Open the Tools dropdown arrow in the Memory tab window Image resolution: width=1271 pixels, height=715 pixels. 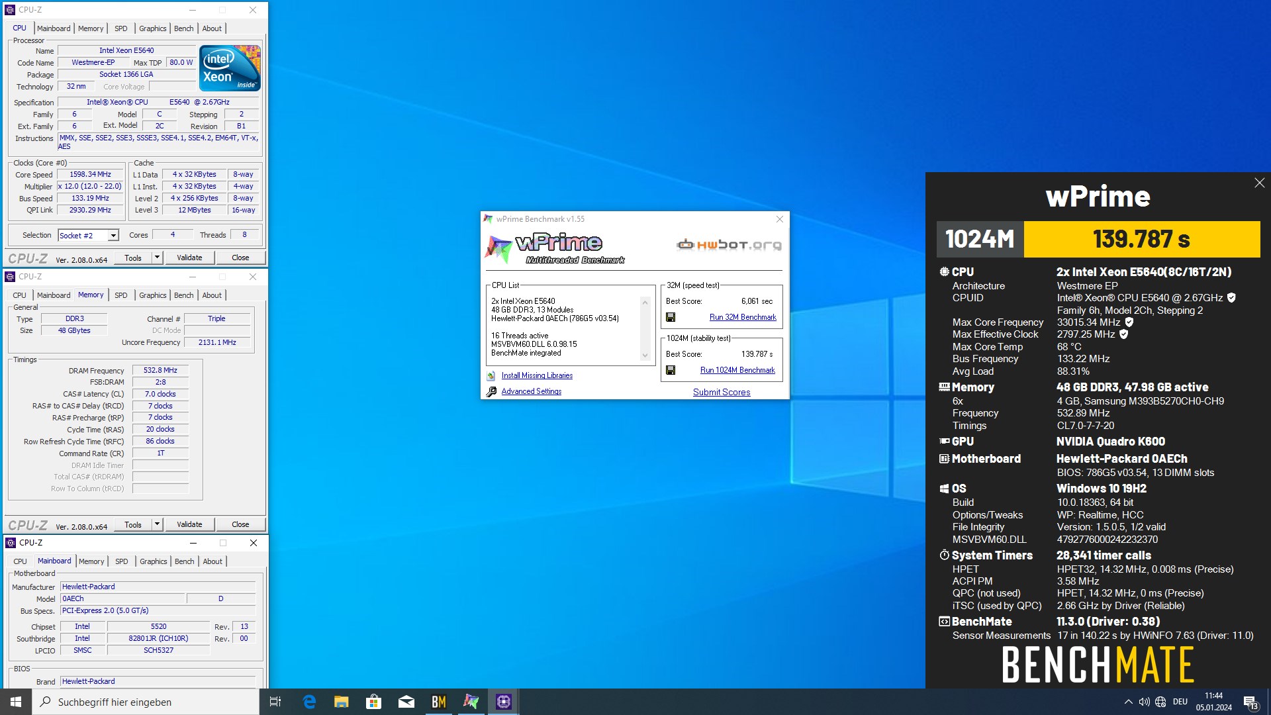coord(157,524)
